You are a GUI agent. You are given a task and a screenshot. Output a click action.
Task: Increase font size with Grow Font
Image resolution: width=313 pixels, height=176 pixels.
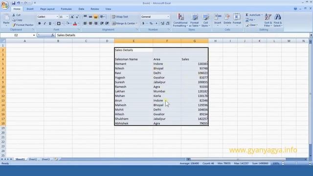click(x=72, y=17)
